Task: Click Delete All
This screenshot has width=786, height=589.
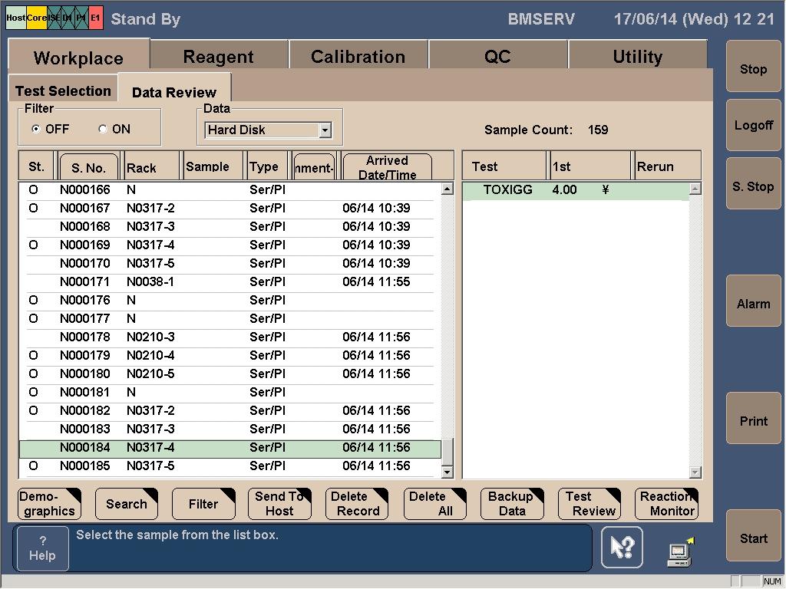Action: [434, 503]
